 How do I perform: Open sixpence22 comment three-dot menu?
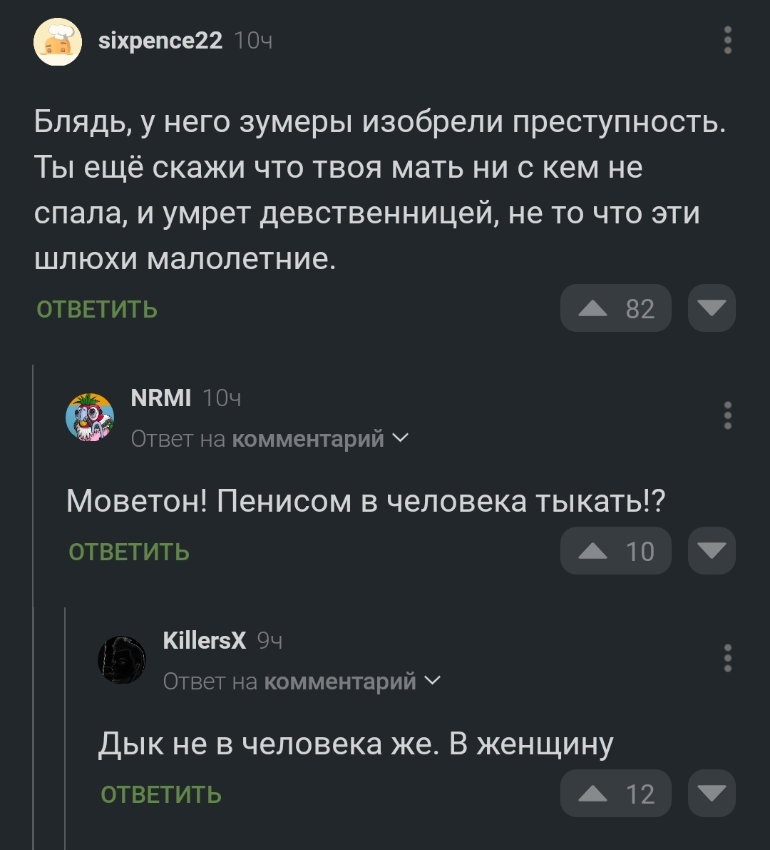[x=727, y=40]
